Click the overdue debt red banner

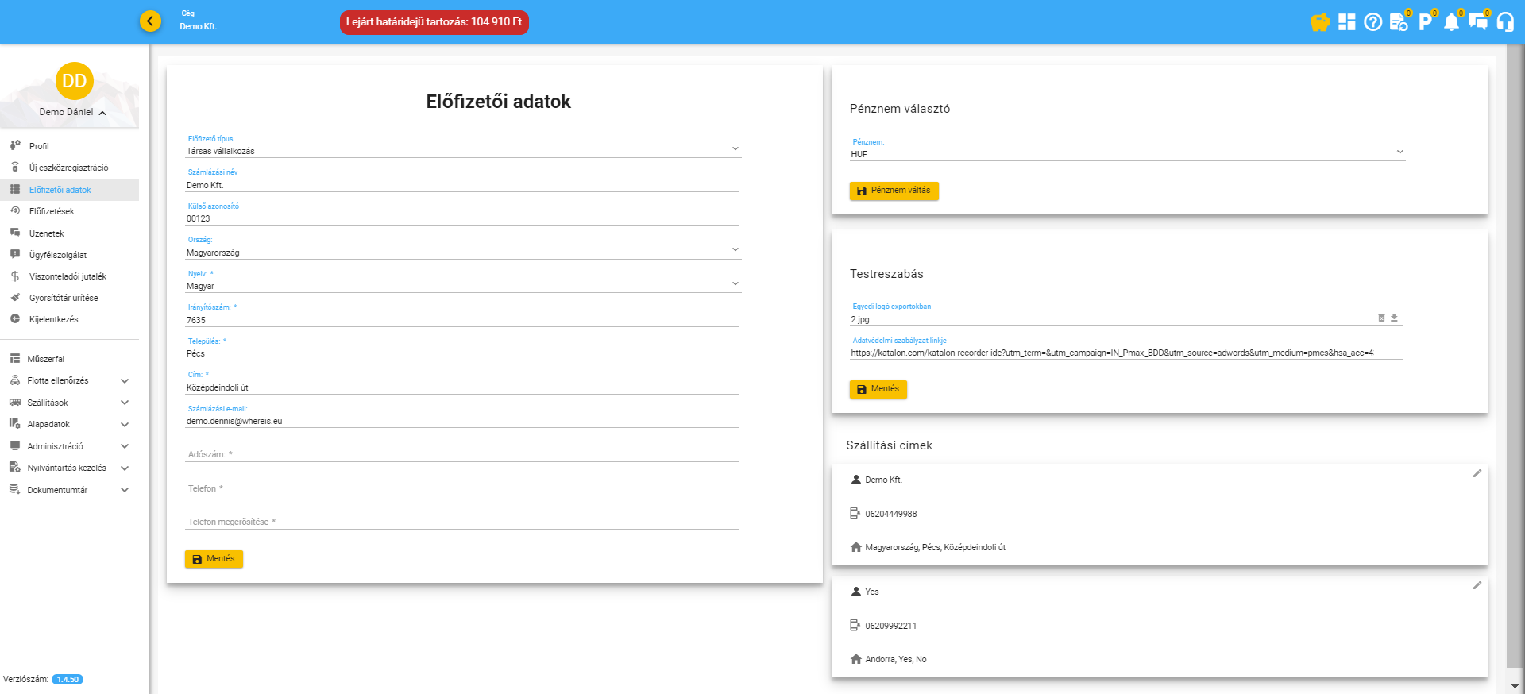[434, 22]
